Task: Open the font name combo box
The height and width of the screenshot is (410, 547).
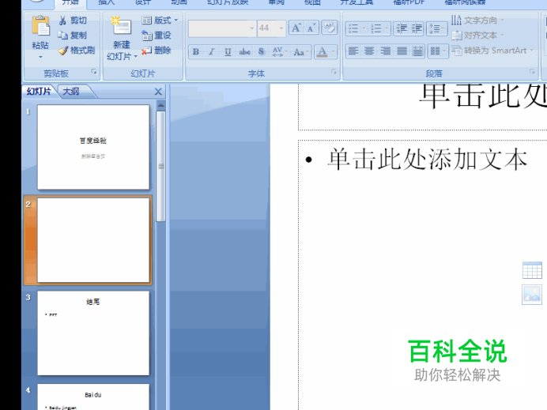Action: (x=222, y=28)
